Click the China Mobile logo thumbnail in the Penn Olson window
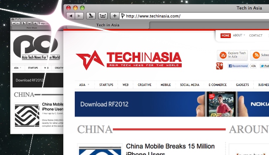Screen dimensions: 269x155 27,116
